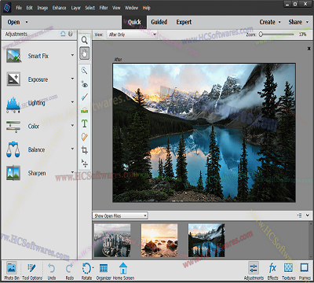Open the photo bin options menu icon

click(300, 215)
